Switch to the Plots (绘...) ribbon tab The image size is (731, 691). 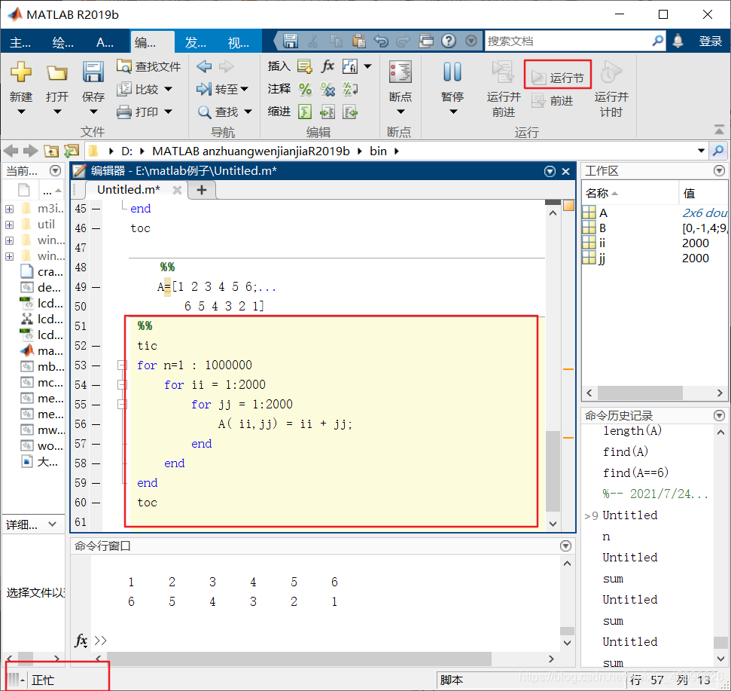pos(63,43)
